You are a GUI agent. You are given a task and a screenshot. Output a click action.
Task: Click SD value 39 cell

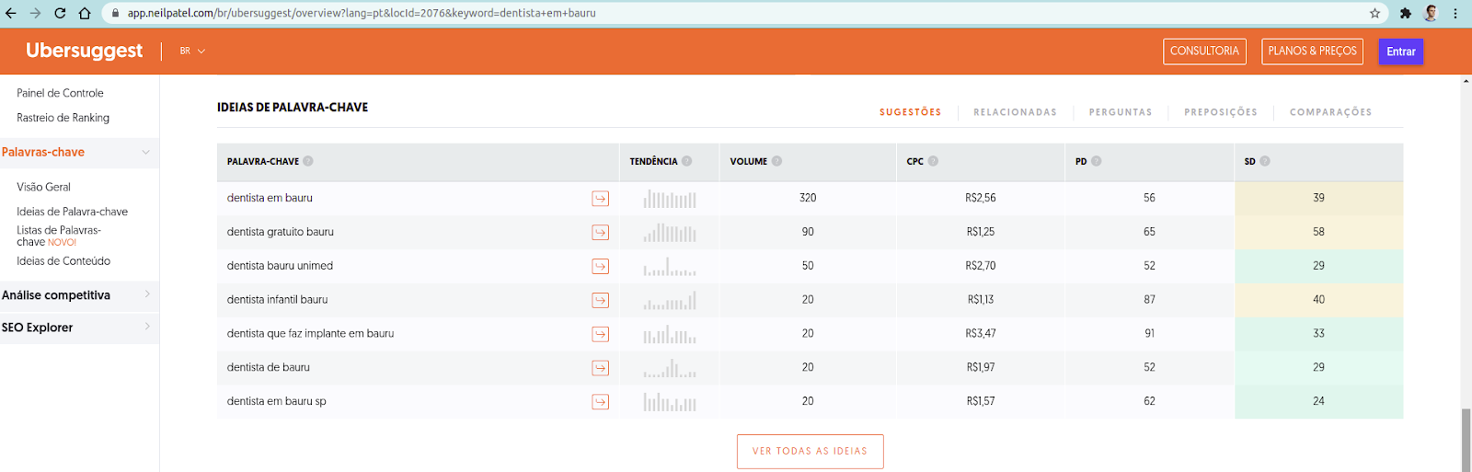tap(1318, 198)
